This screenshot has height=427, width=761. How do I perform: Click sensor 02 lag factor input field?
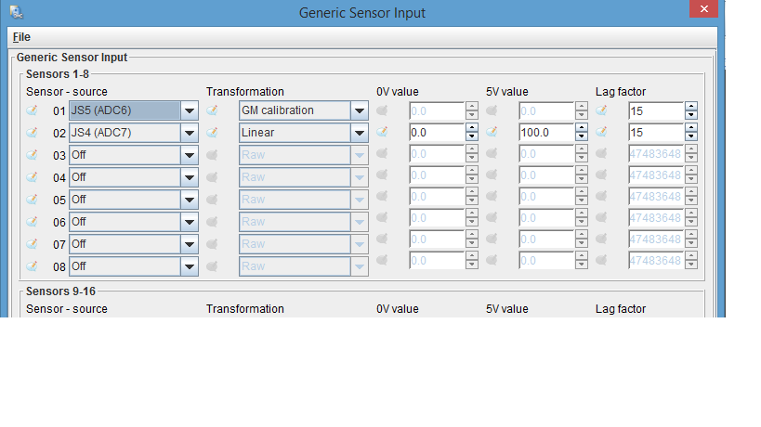point(655,133)
